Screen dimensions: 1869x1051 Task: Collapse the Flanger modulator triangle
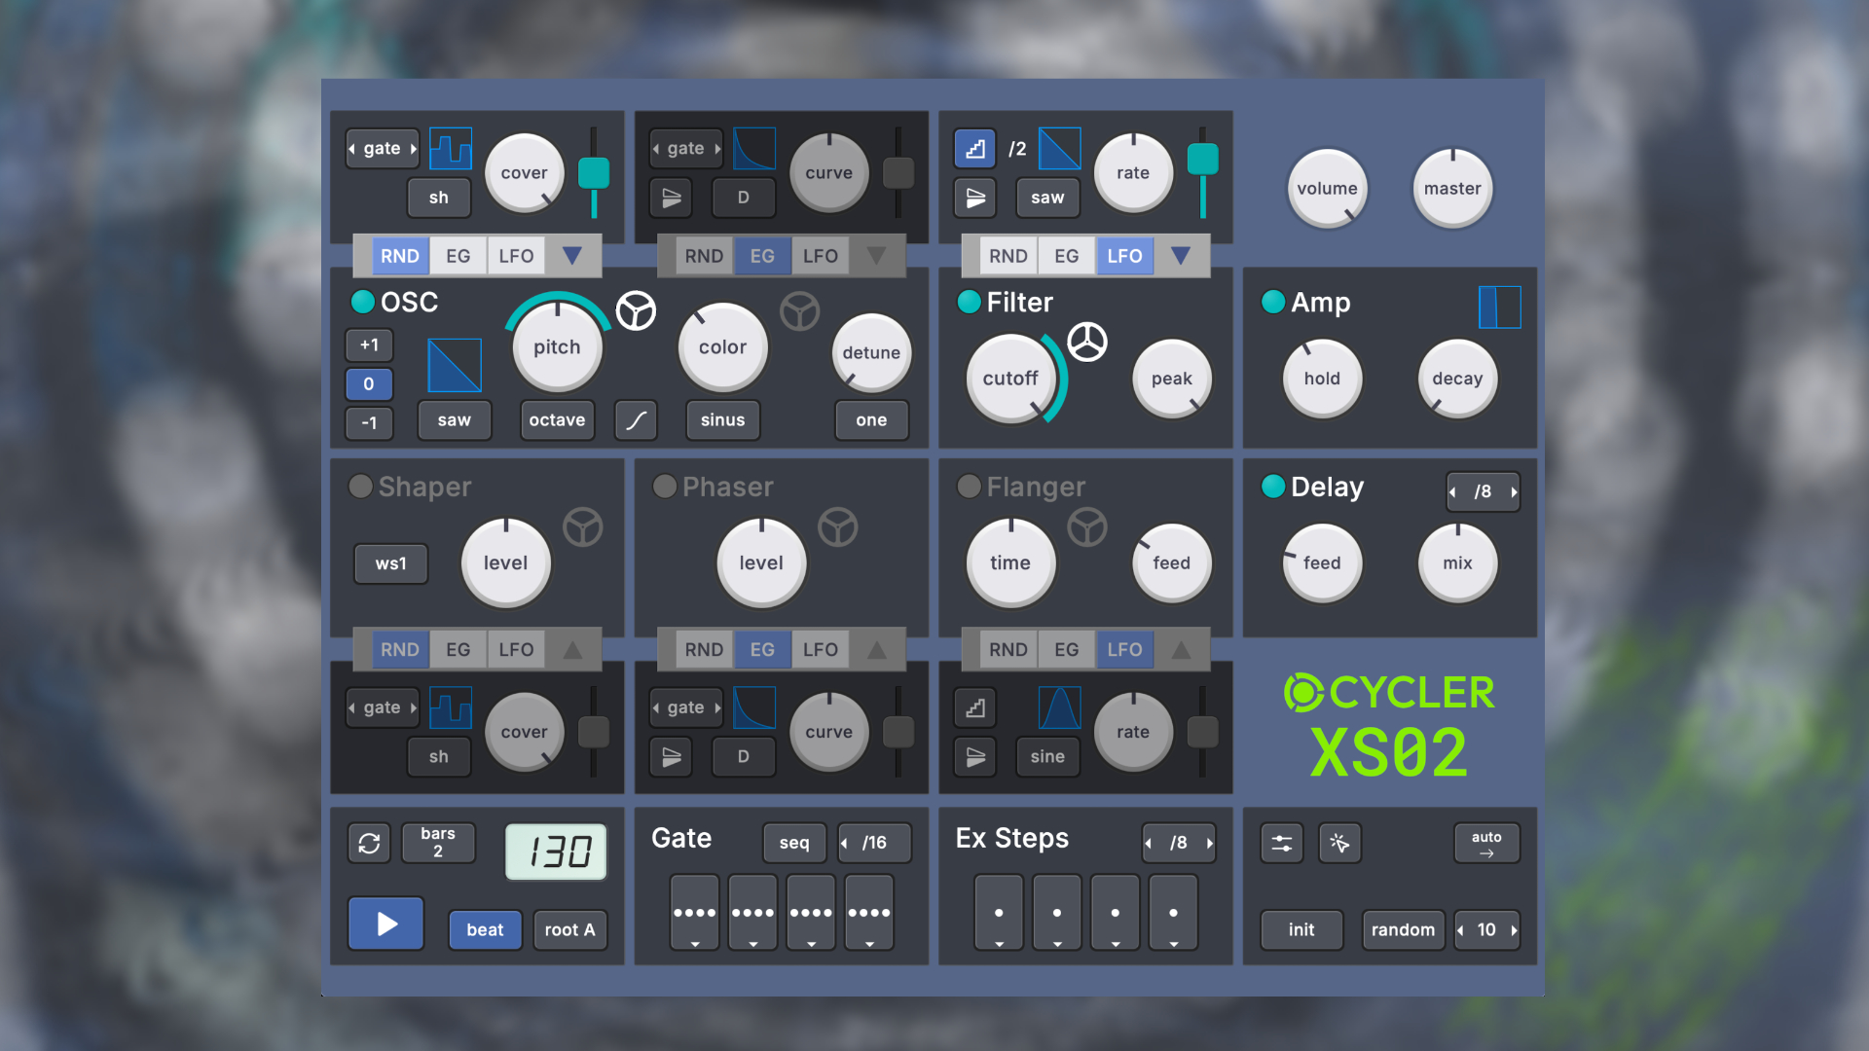(1181, 649)
